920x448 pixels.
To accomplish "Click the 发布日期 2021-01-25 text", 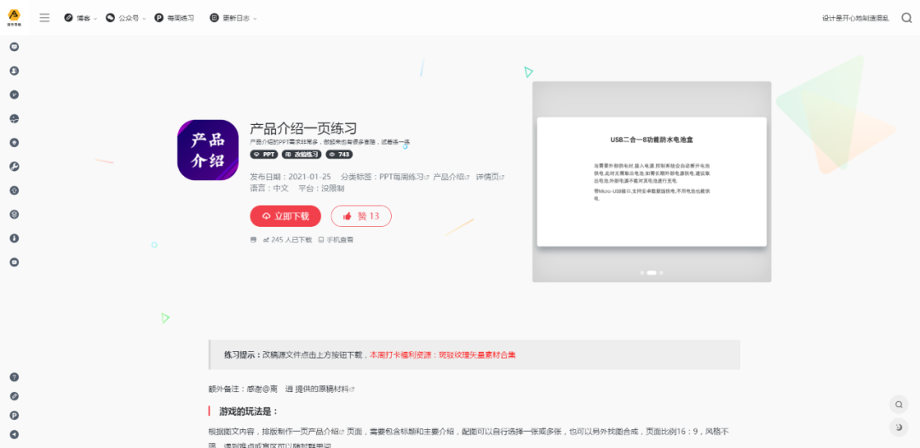I will (290, 176).
